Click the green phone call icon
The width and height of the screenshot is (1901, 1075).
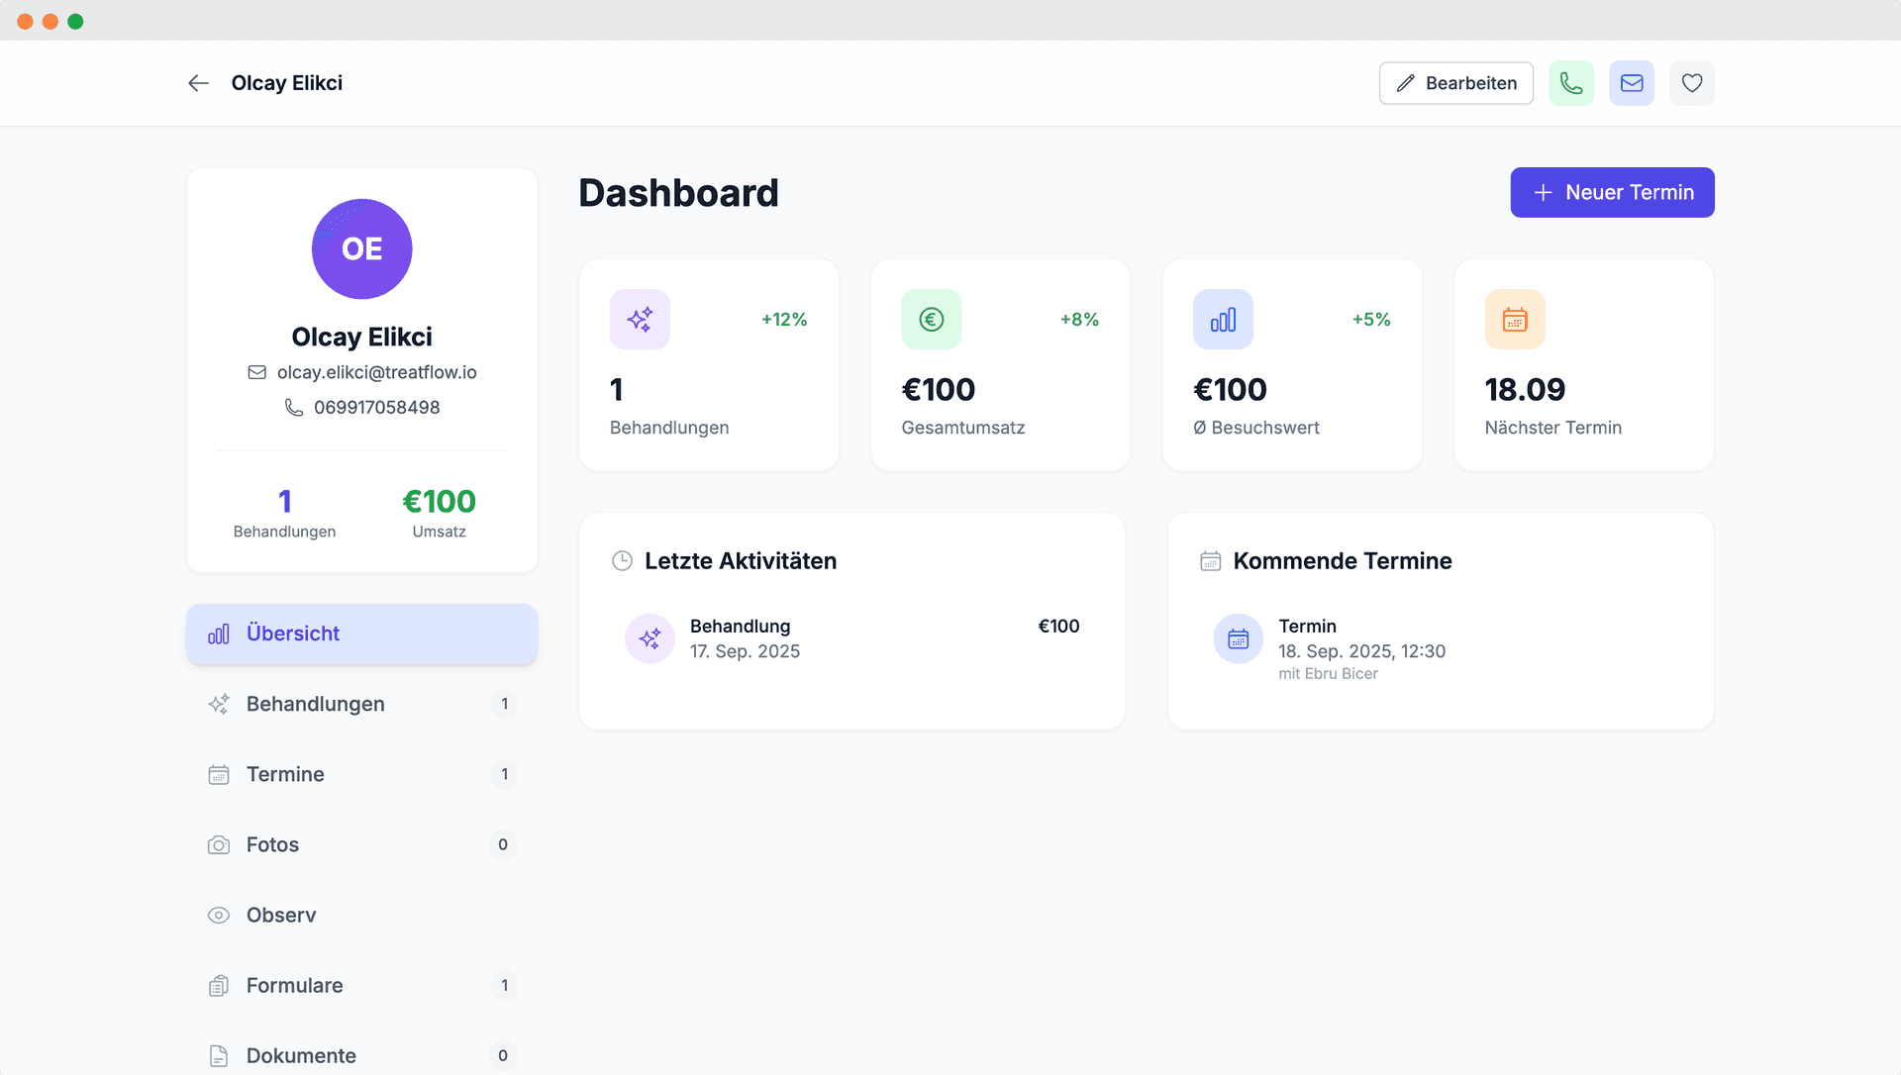pyautogui.click(x=1571, y=83)
